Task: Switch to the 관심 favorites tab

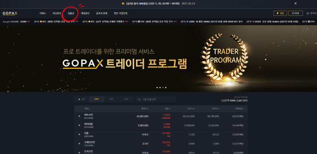Action: click(x=81, y=99)
